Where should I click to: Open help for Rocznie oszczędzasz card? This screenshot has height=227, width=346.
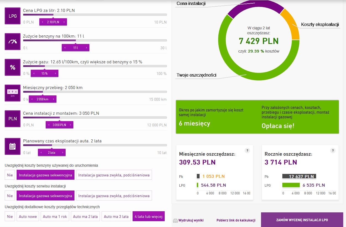333,151
